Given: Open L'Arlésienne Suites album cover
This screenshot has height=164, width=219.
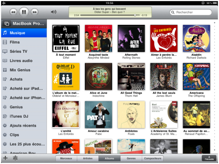Looking at the screenshot, I should (164, 115).
